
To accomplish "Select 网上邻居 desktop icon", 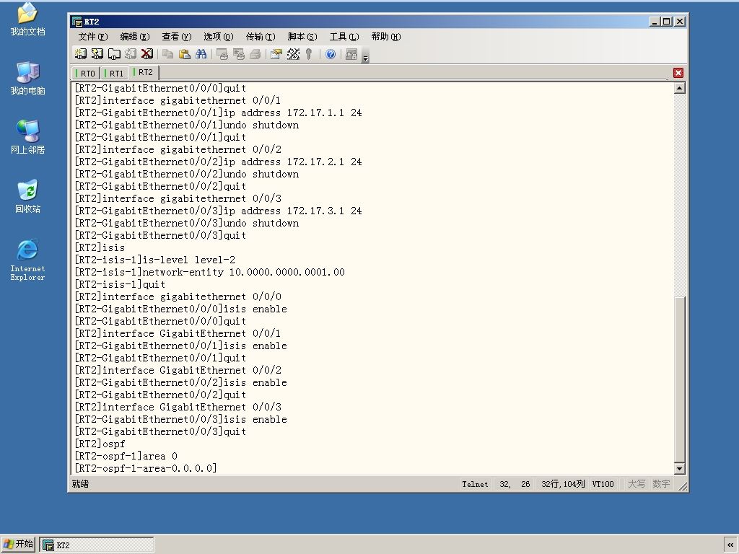I will (x=27, y=137).
